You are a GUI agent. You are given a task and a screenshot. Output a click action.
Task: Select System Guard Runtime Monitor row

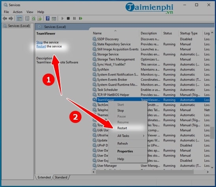tap(151, 84)
